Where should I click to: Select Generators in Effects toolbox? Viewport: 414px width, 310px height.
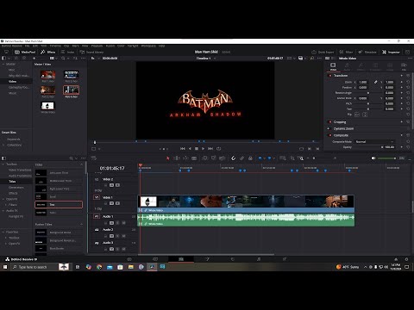click(16, 188)
